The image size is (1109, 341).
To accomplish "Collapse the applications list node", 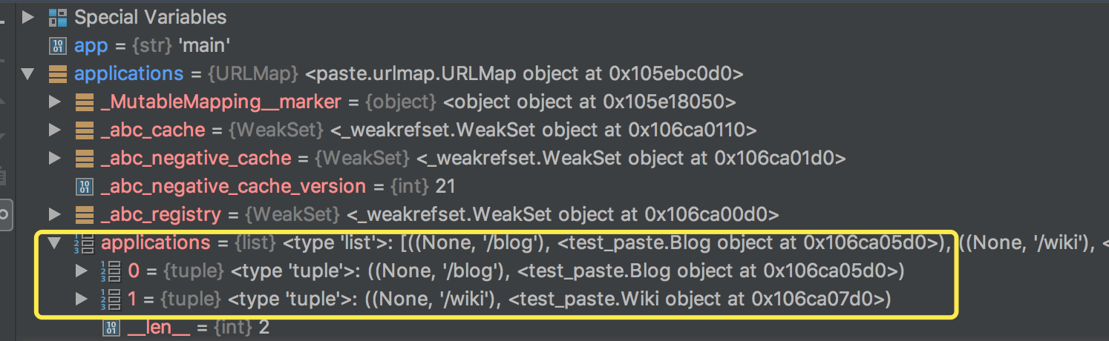I will tap(56, 242).
